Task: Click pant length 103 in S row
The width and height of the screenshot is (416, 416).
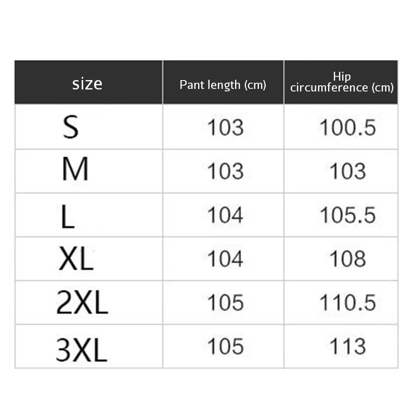Action: [225, 127]
